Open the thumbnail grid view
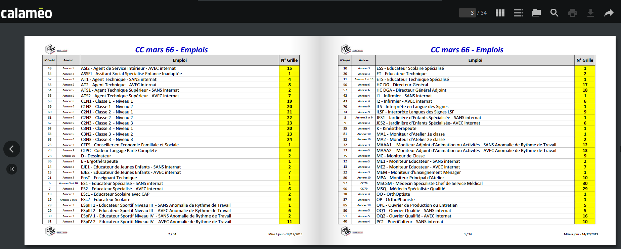Viewport: 621px width, 249px height. coord(500,13)
